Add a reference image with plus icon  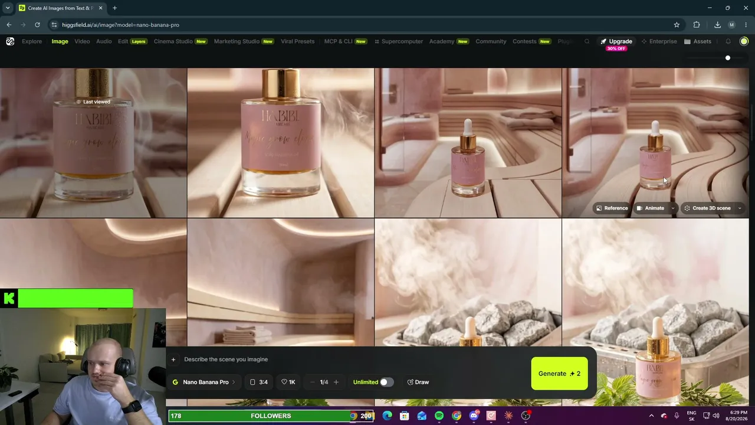pyautogui.click(x=173, y=359)
